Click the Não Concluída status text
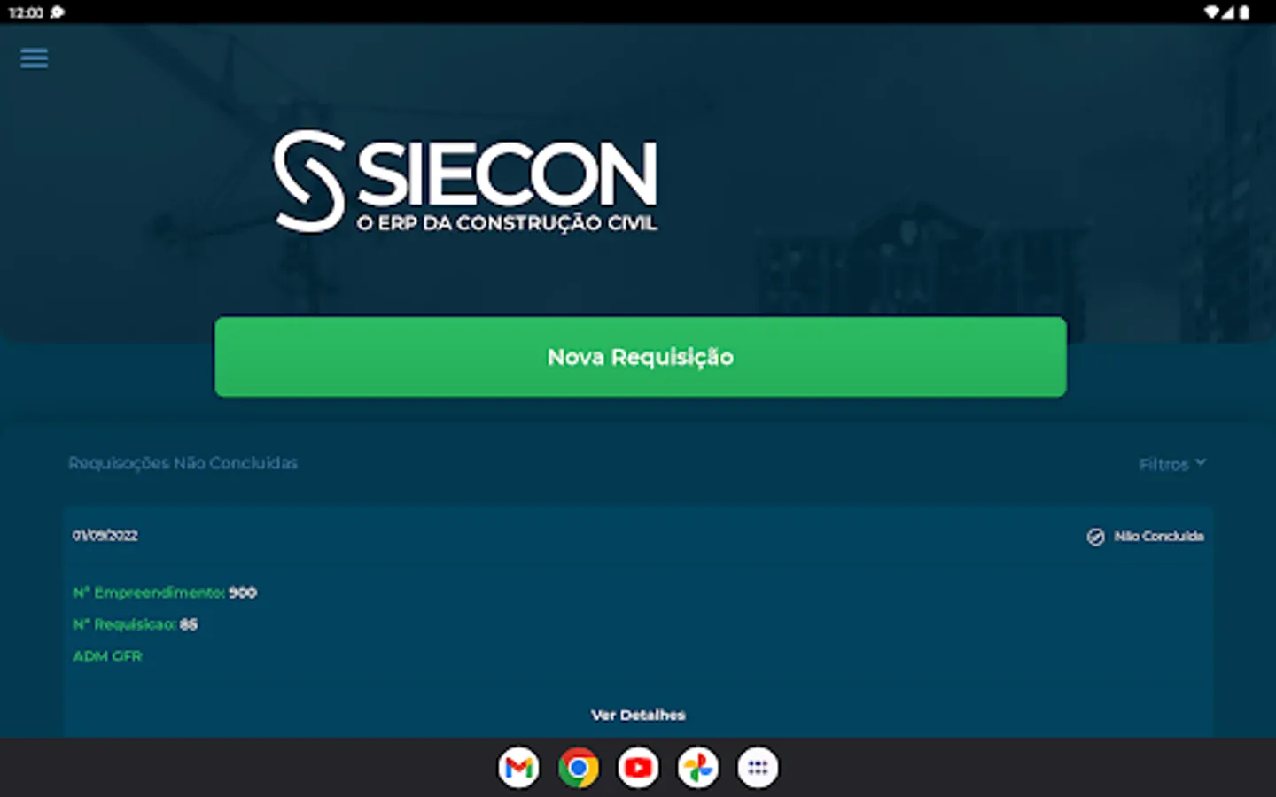1276x797 pixels. point(1158,537)
